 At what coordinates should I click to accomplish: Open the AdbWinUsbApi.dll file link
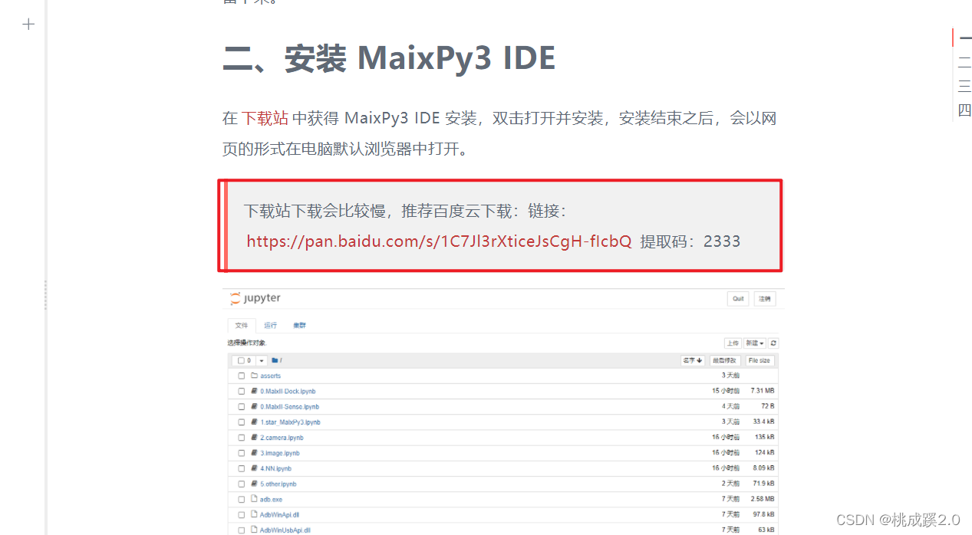[x=285, y=530]
